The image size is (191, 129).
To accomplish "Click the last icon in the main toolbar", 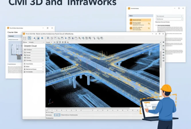I will click(x=102, y=38).
